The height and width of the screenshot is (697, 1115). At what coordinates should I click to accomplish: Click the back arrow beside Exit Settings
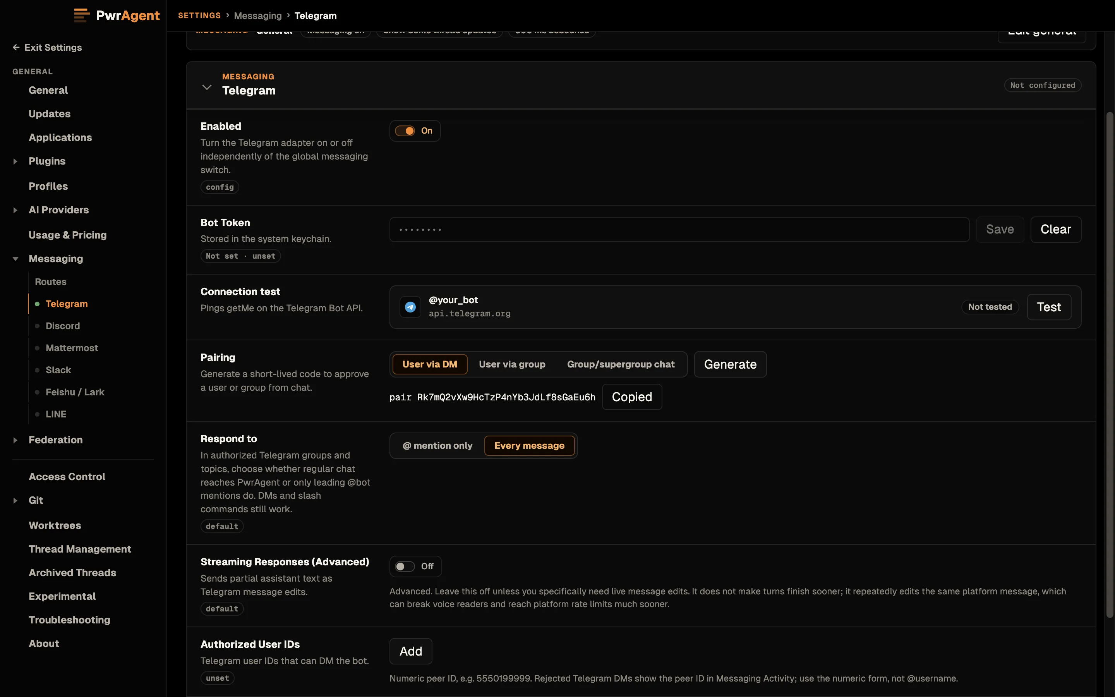pos(16,48)
